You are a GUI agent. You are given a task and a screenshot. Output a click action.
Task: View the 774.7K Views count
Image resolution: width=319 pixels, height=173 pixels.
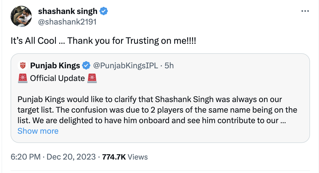point(125,157)
